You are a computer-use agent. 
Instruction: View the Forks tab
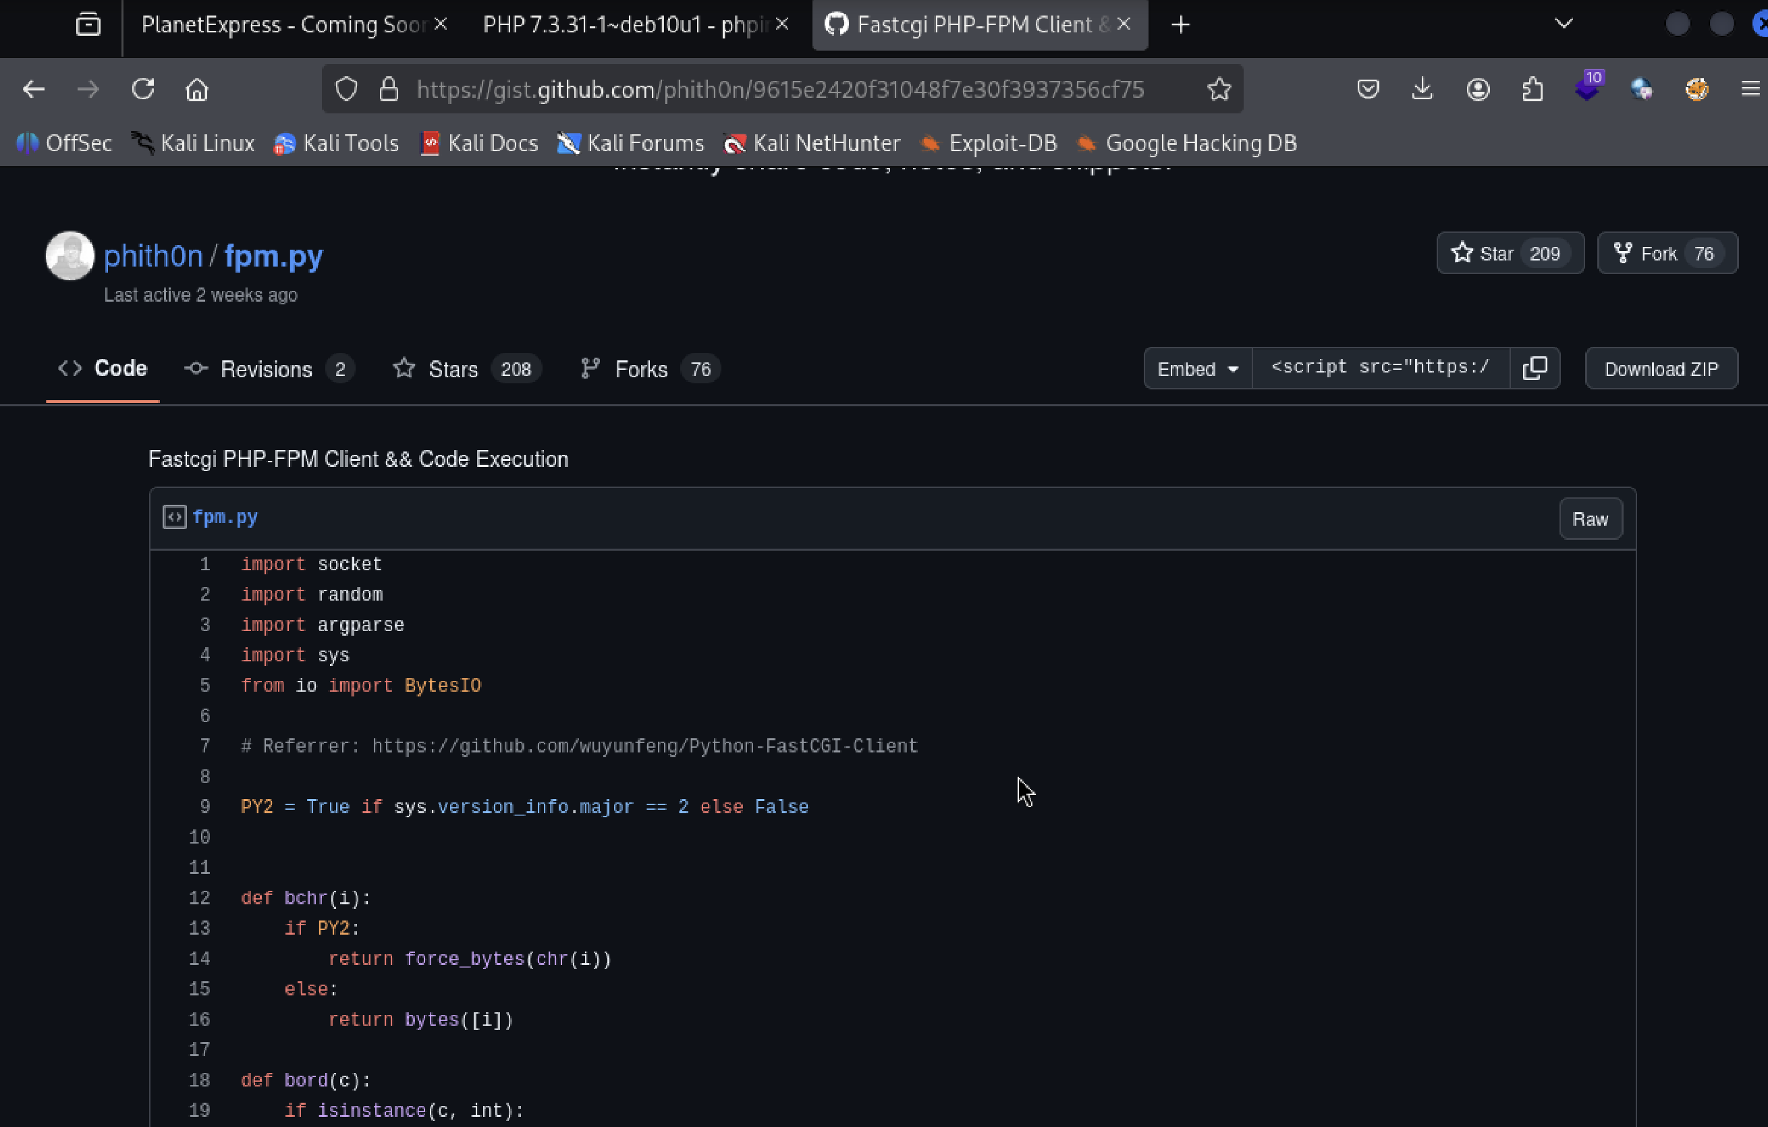[x=641, y=368]
